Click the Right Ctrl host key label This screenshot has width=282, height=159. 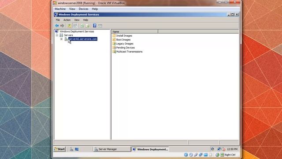[230, 155]
